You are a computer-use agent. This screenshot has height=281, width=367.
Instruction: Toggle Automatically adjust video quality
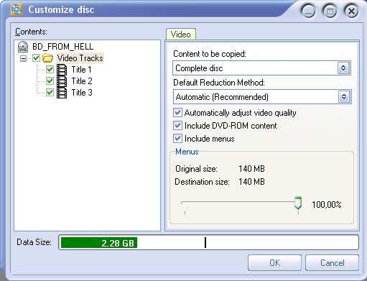[x=177, y=113]
